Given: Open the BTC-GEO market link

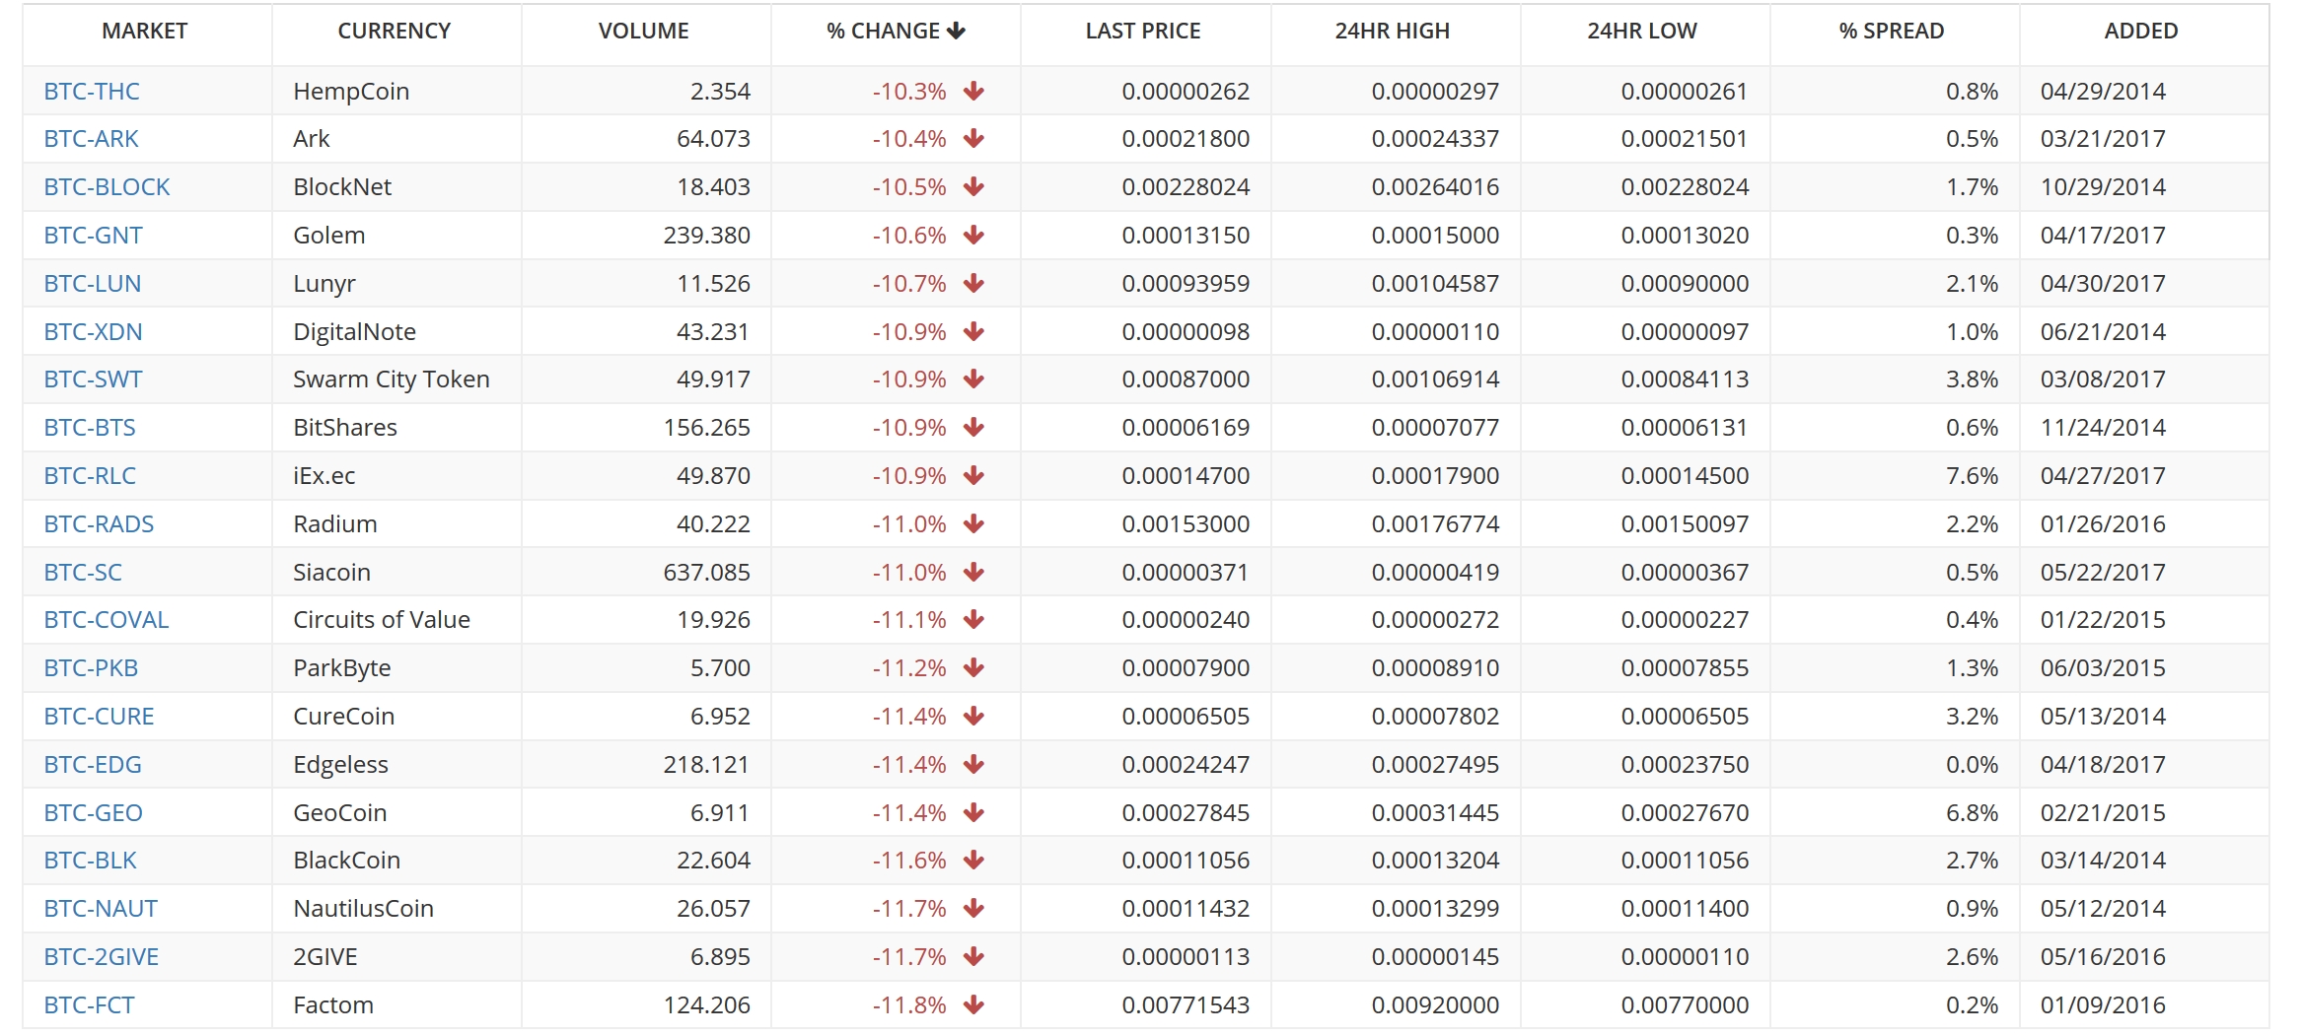Looking at the screenshot, I should (x=93, y=812).
